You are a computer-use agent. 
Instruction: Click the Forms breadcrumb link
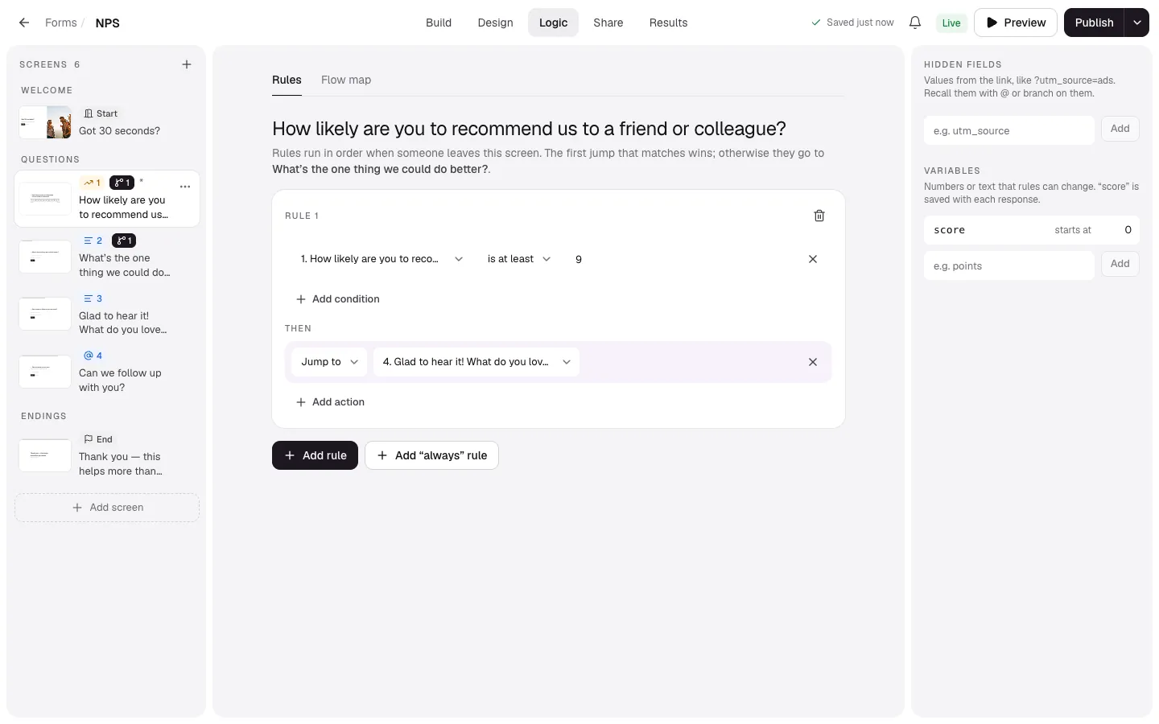61,23
